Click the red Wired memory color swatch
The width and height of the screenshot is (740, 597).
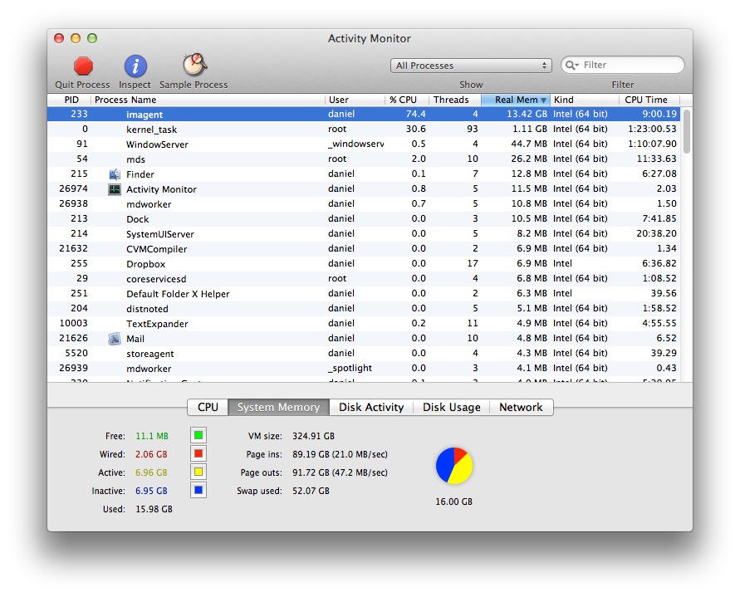pos(198,454)
